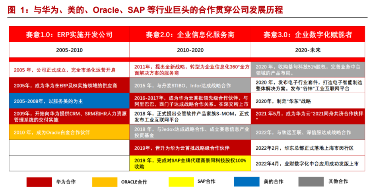The image size is (369, 187).
Task: Click the '2011年，提出全新战略' cell
Action: (190, 70)
